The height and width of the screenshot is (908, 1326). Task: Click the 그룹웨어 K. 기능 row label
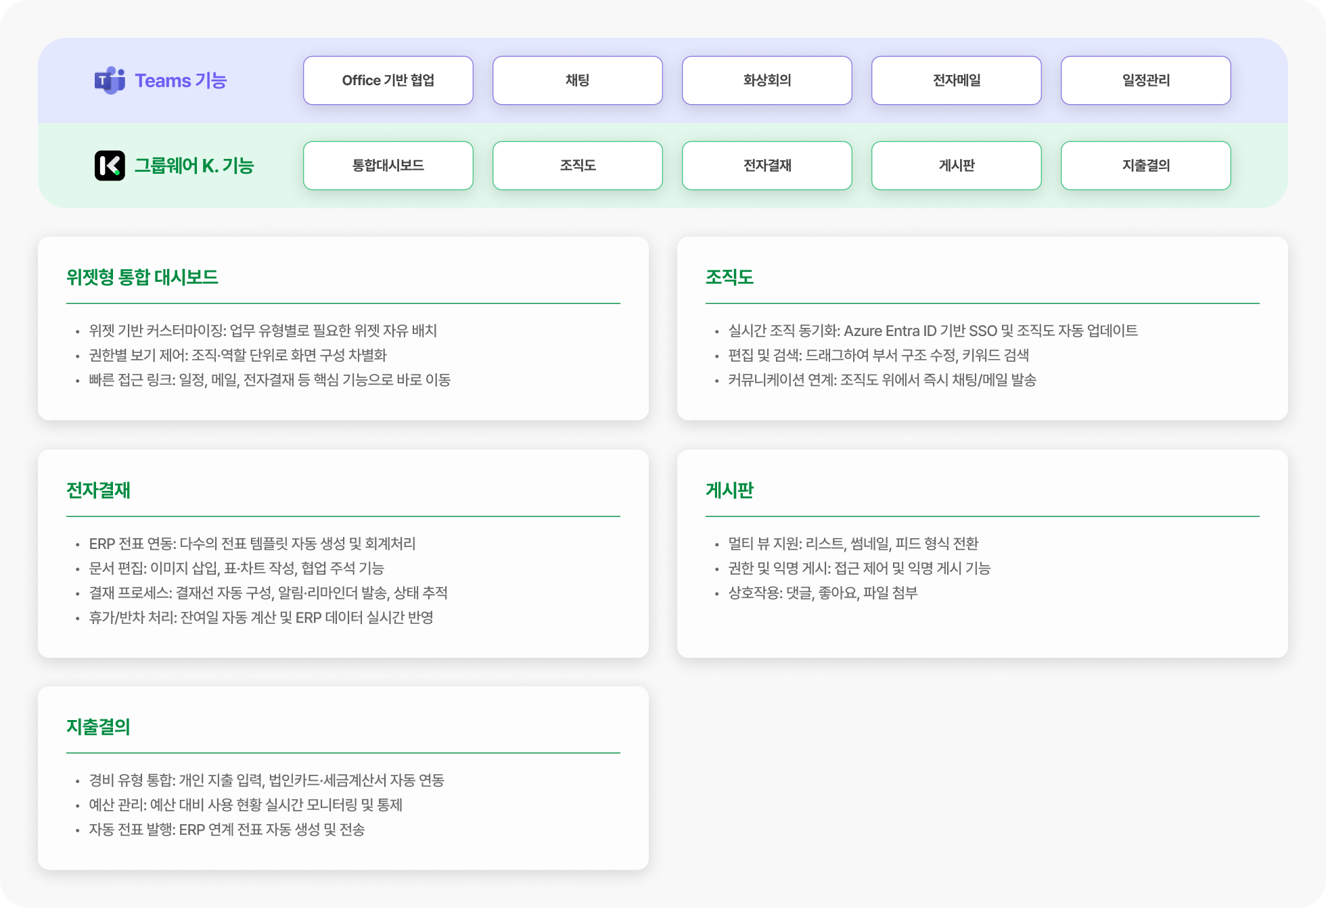[x=194, y=166]
